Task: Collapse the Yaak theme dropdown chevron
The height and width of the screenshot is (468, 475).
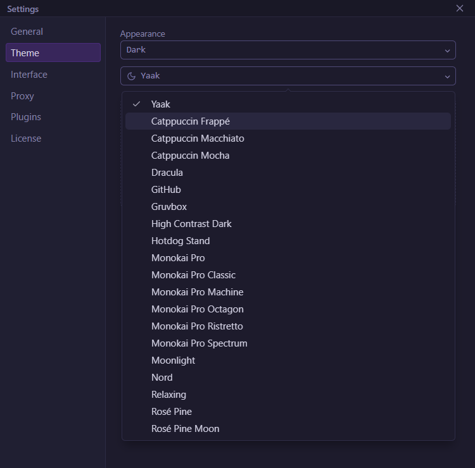Action: coord(447,76)
